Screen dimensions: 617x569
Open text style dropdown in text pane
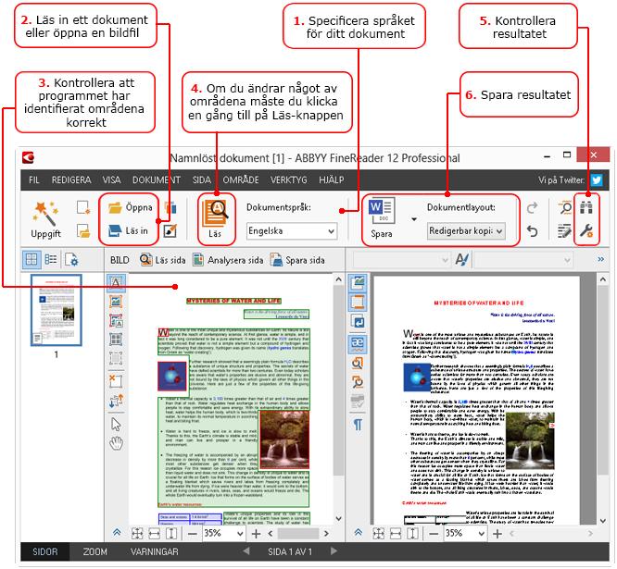401,259
